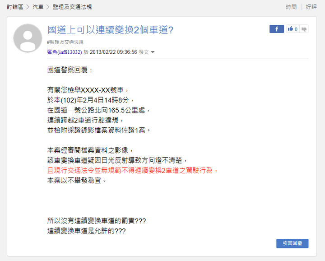Viewport: 325px width, 261px height.
Task: Click the line 有關您檢舉XXXX-XX號車
Action: [x=88, y=90]
